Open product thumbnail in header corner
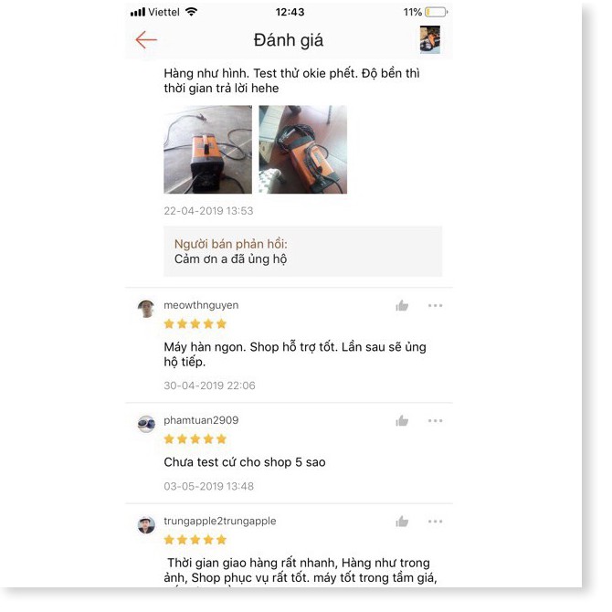The height and width of the screenshot is (612, 612). click(429, 39)
